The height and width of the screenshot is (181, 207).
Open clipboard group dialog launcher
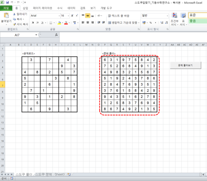point(27,29)
